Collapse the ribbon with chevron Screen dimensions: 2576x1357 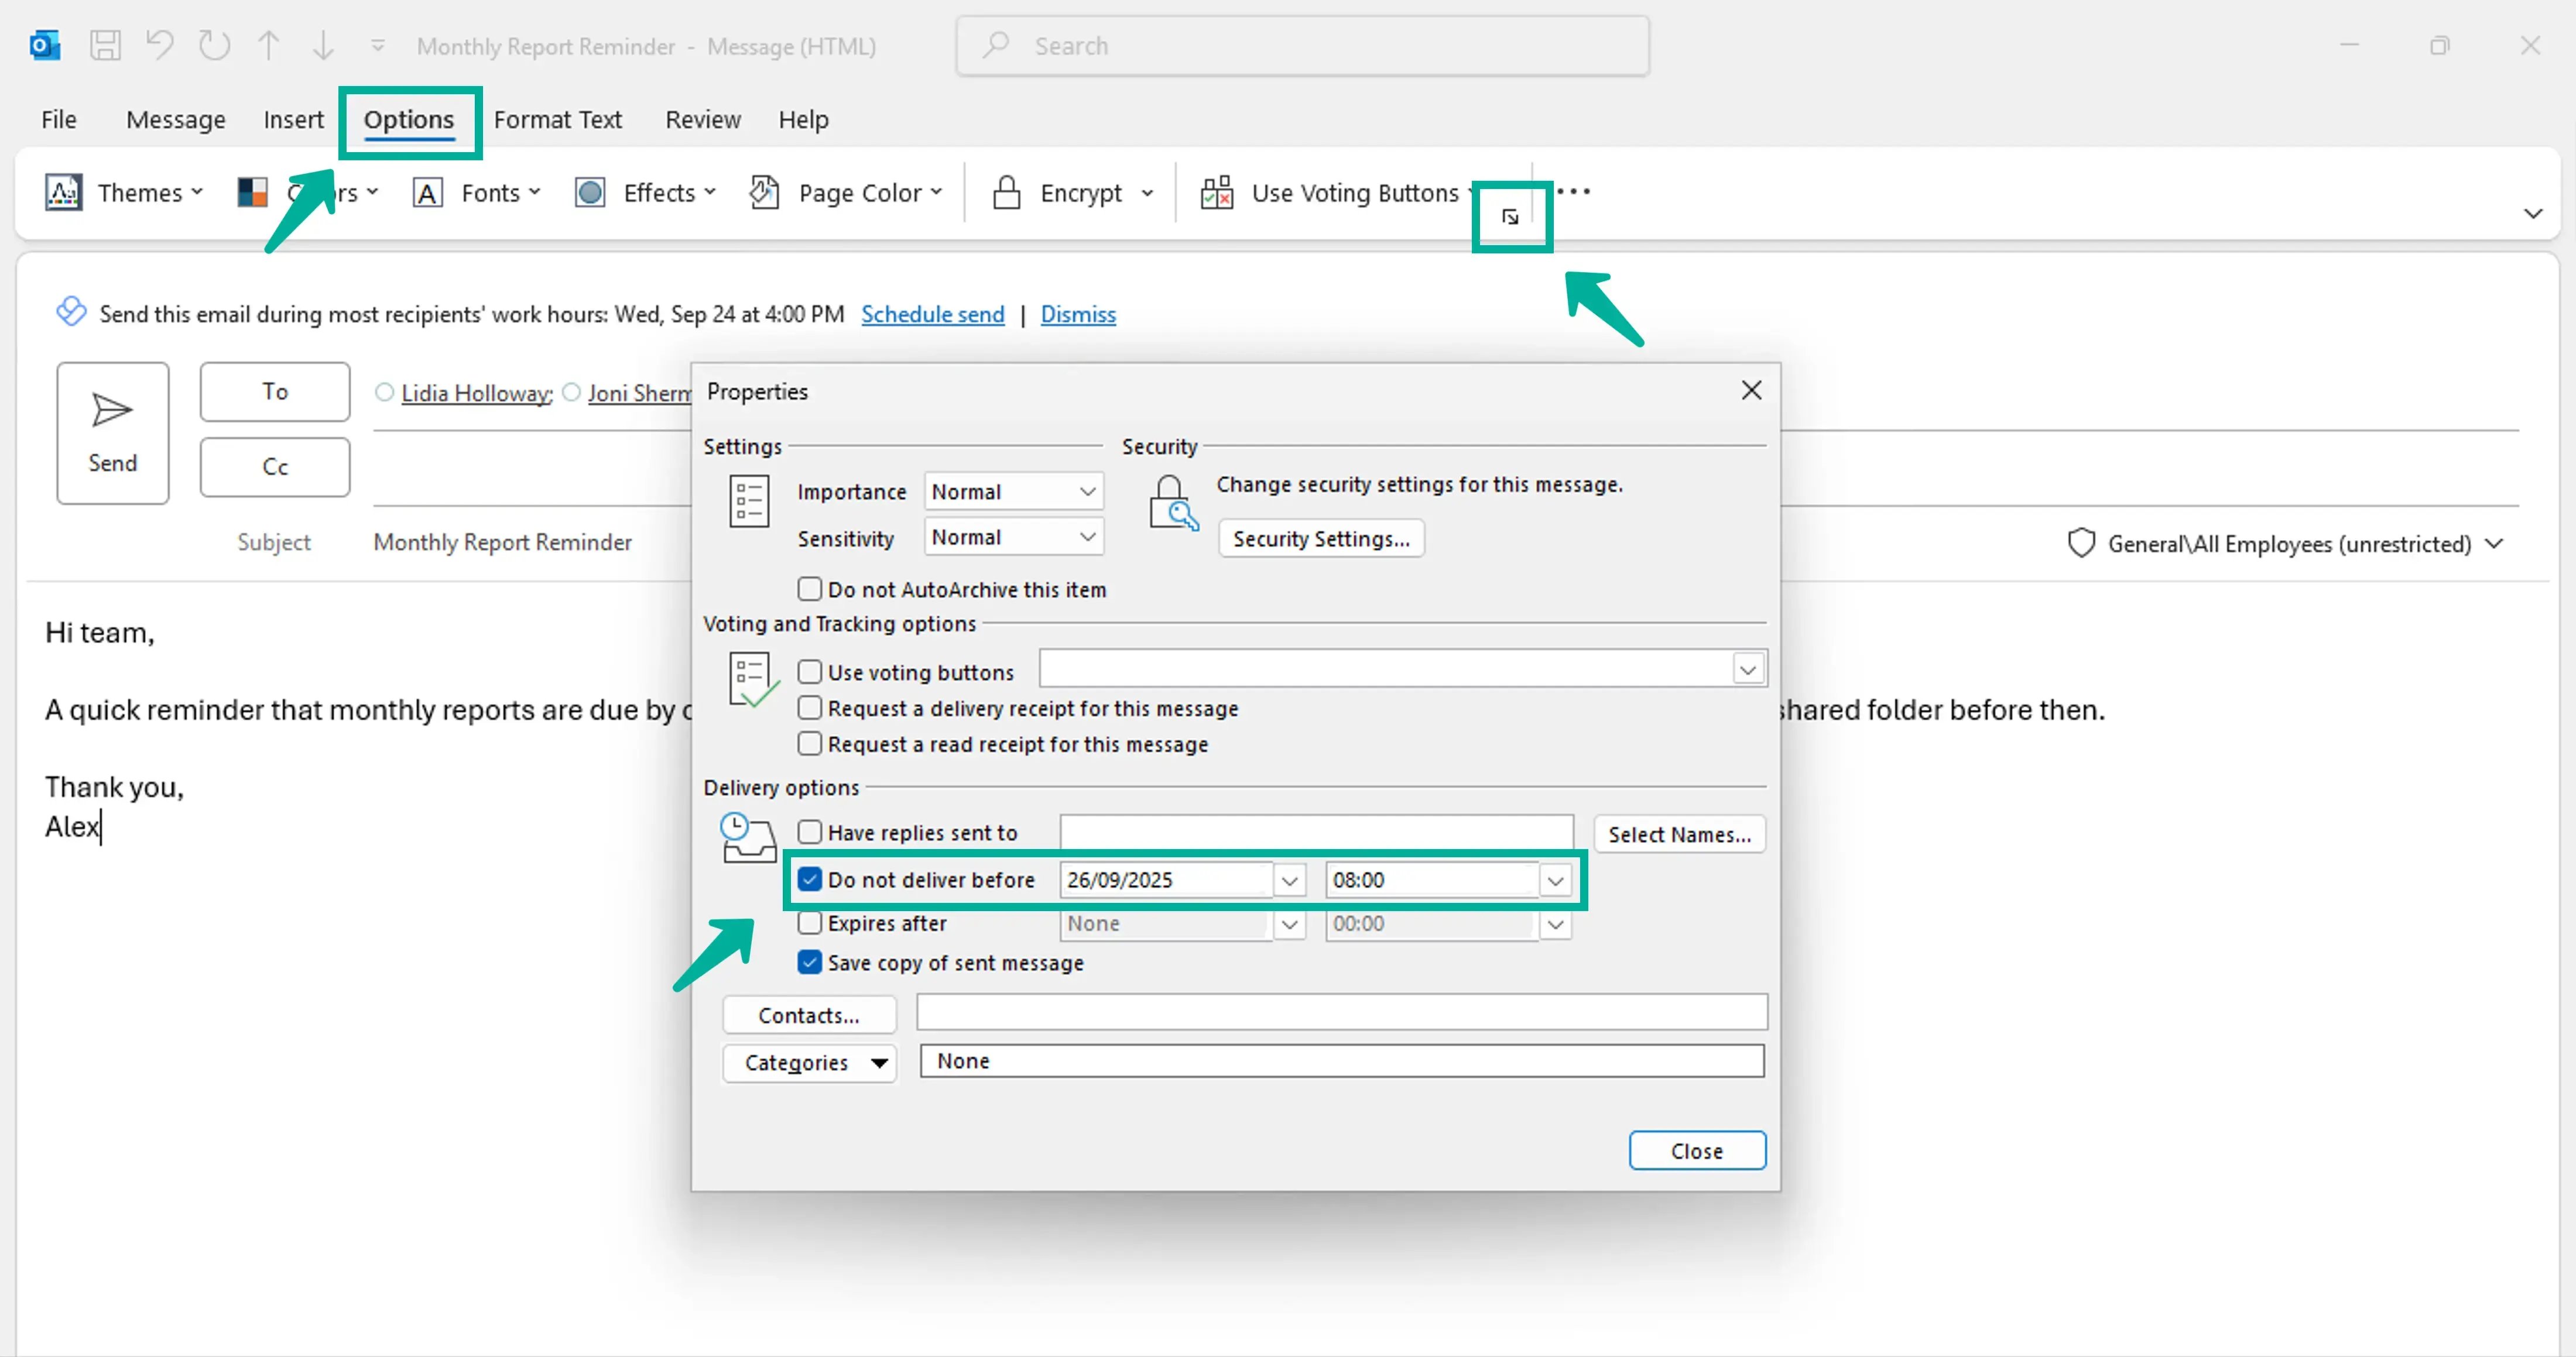[2532, 214]
